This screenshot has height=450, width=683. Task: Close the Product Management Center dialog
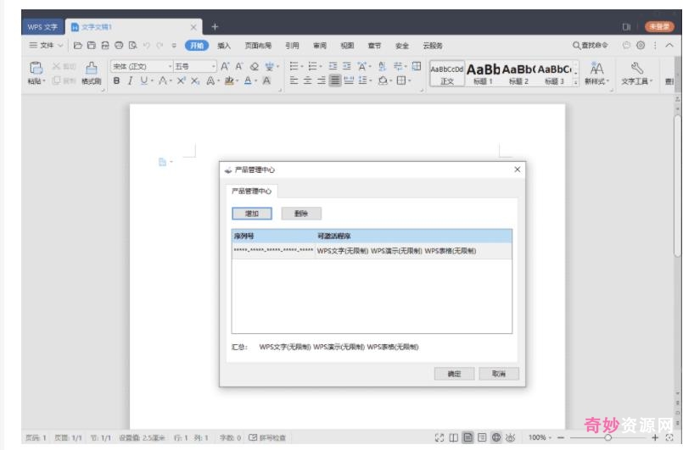tap(517, 169)
